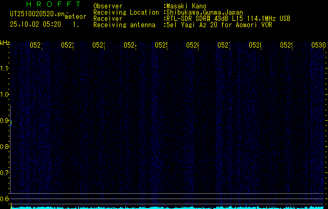Image resolution: width=328 pixels, height=209 pixels.
Task: Click the kHz axis unit label
Action: coord(5,43)
